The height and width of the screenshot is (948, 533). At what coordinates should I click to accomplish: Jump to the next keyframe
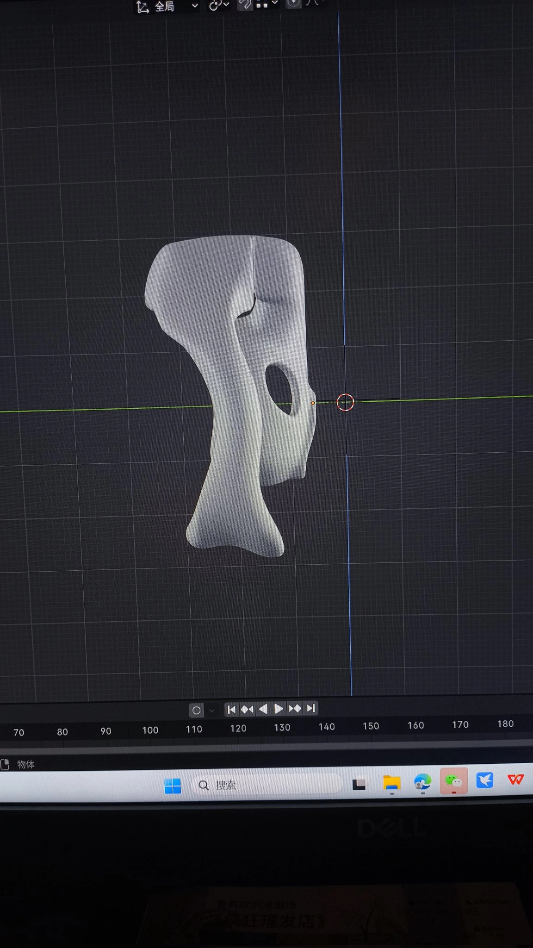[x=295, y=708]
